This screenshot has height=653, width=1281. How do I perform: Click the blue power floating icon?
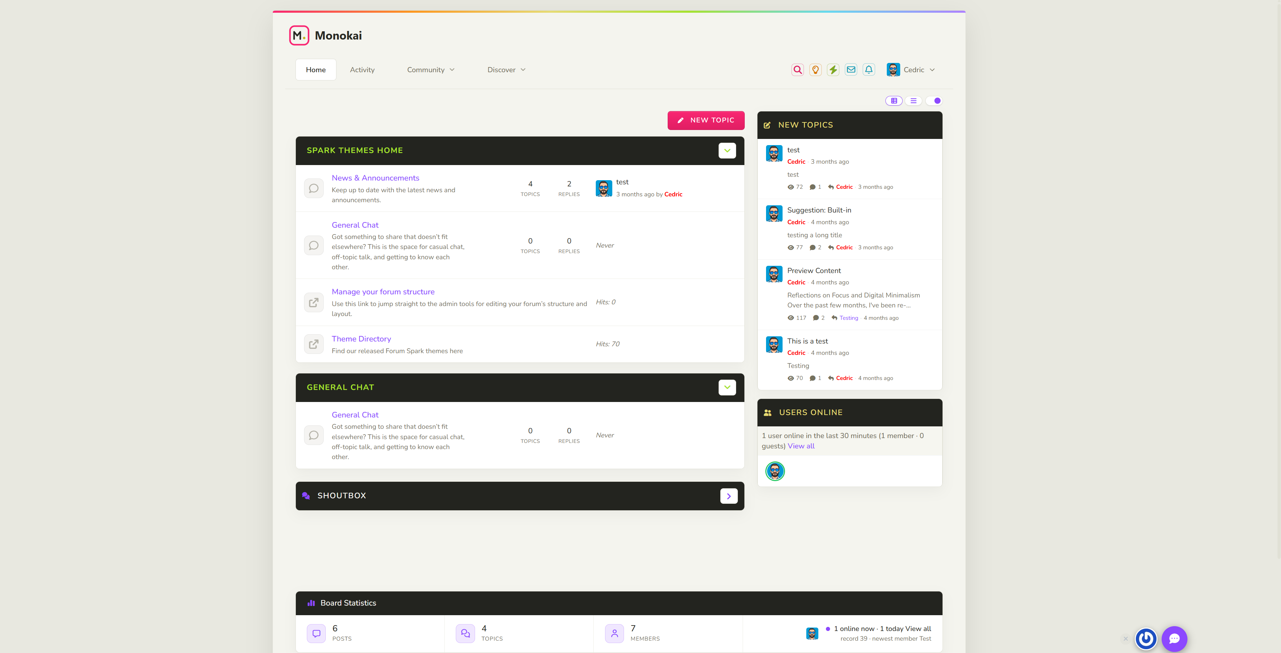coord(1146,639)
